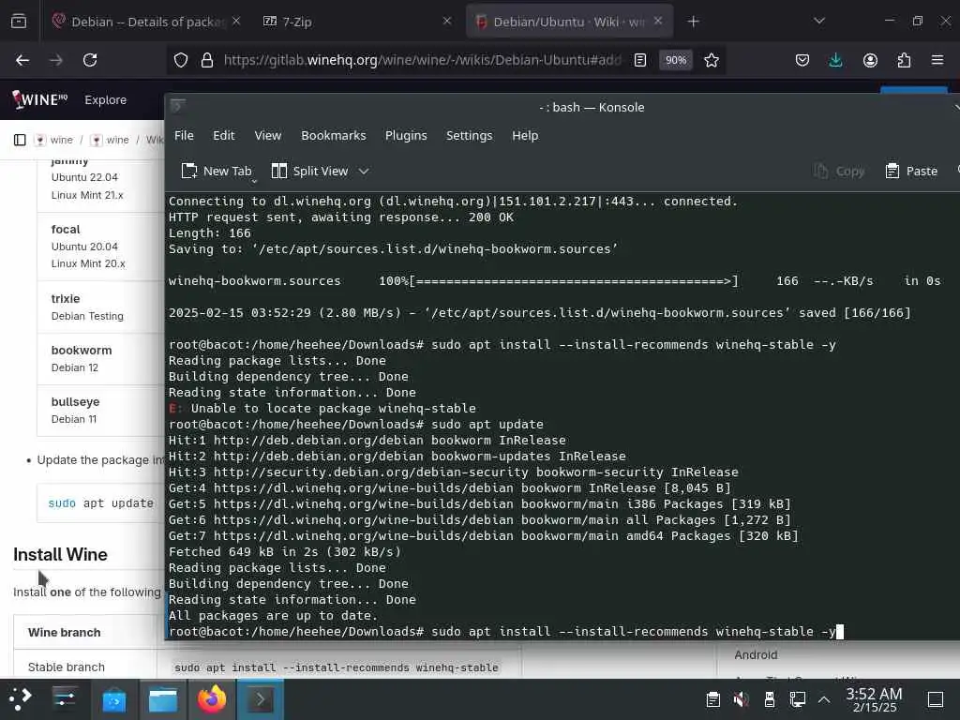960x720 pixels.
Task: Click the winehq URL address bar
Action: click(x=423, y=60)
